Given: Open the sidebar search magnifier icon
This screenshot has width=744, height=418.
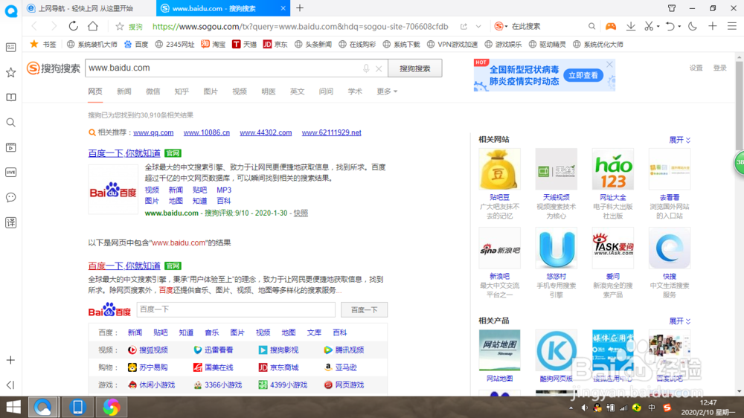Looking at the screenshot, I should 10,123.
